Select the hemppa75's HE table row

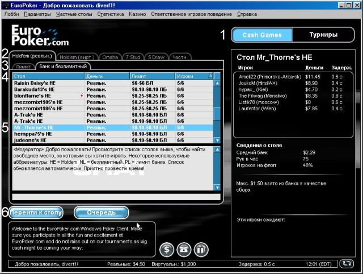coord(113,134)
